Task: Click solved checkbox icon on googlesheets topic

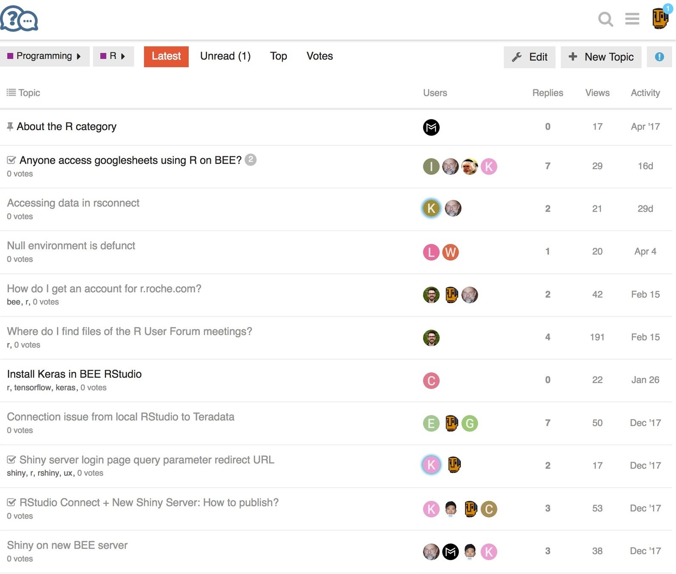Action: tap(11, 160)
